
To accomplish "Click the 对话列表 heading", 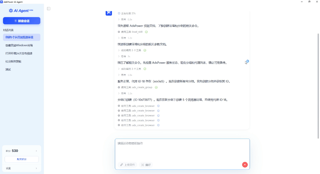I will click(x=8, y=30).
